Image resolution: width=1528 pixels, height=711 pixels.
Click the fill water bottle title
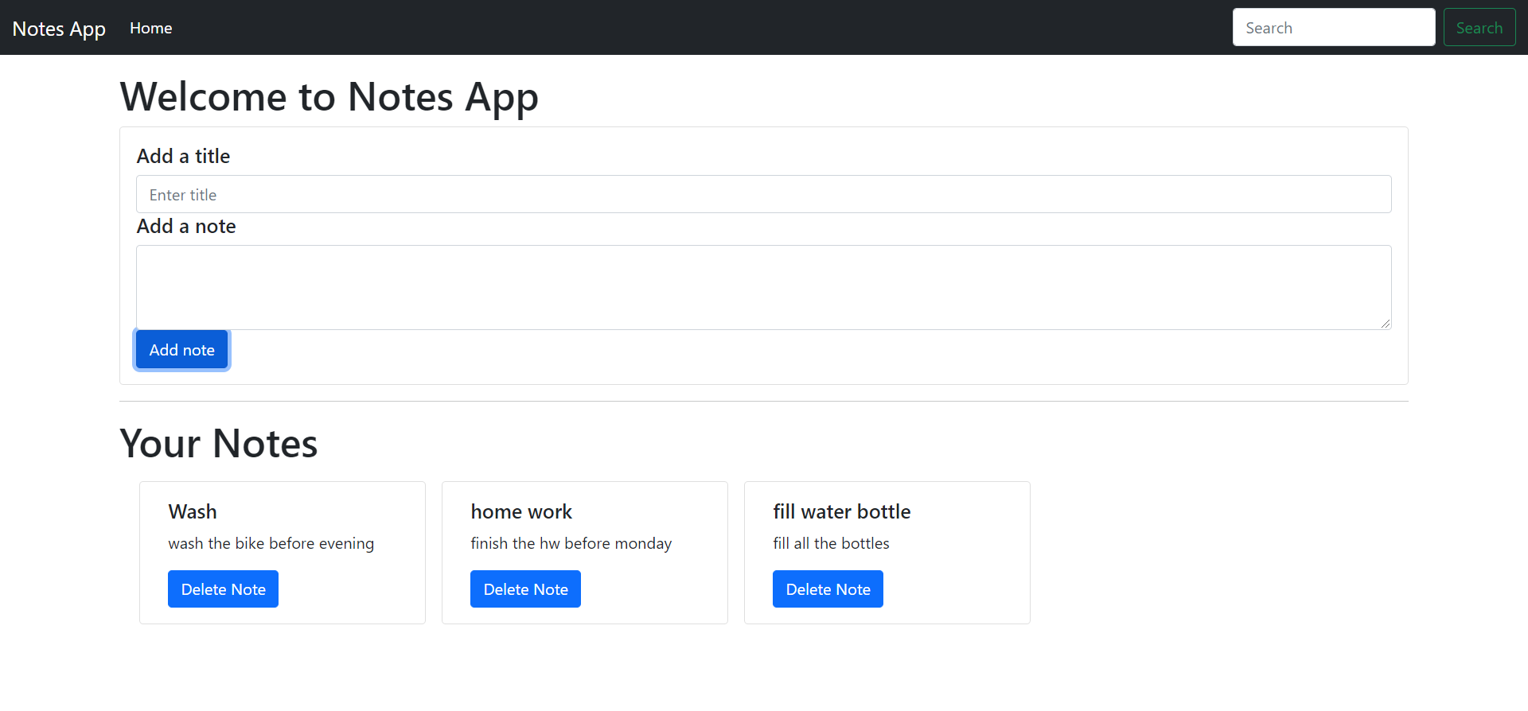click(x=841, y=511)
